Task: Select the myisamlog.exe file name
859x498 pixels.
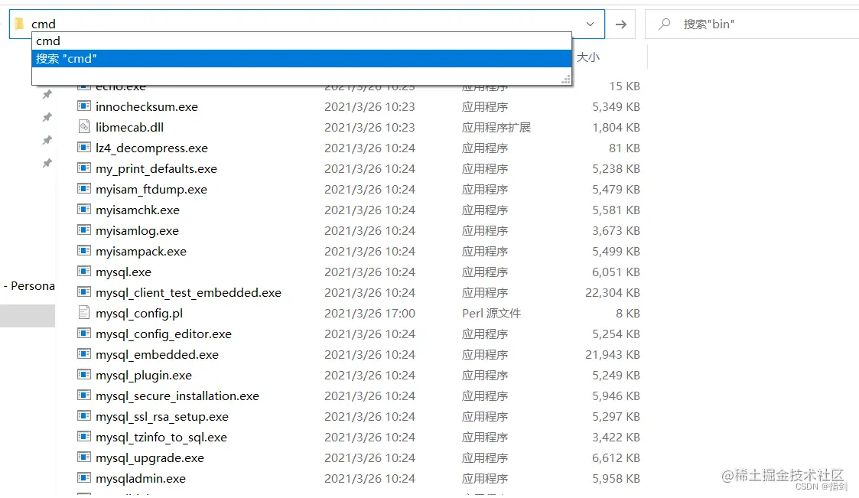Action: tap(137, 231)
